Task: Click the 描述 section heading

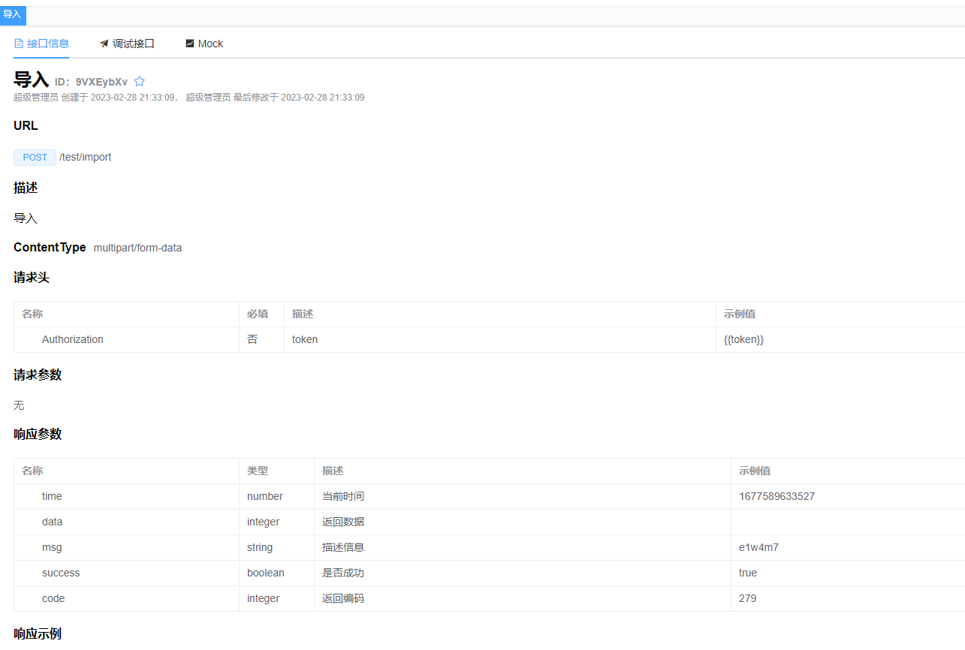Action: coord(25,188)
